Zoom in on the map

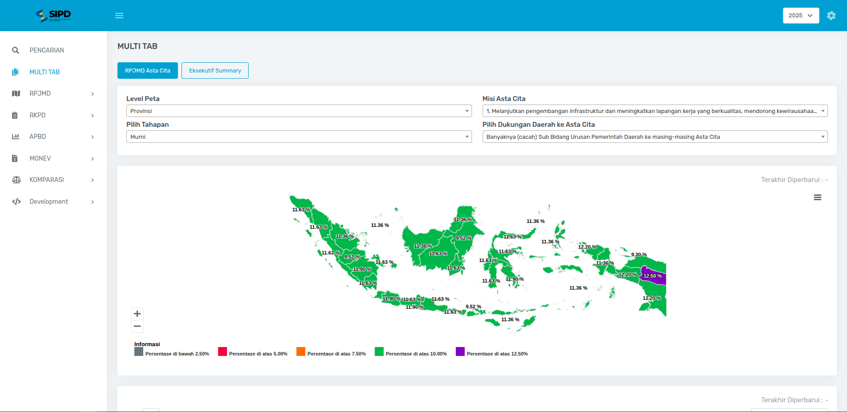pos(137,314)
